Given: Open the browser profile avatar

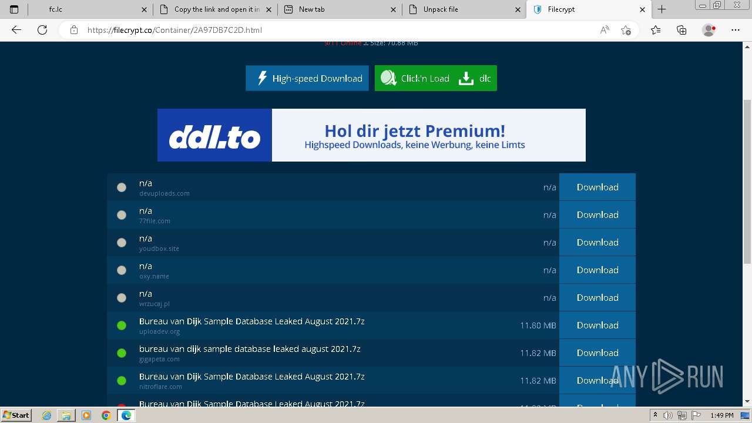Looking at the screenshot, I should tap(709, 30).
